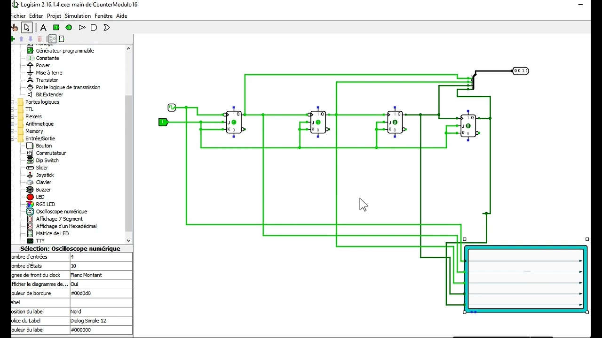Screen dimensions: 602x338
Task: Show circuit appearance edit icon
Action: tap(62, 39)
